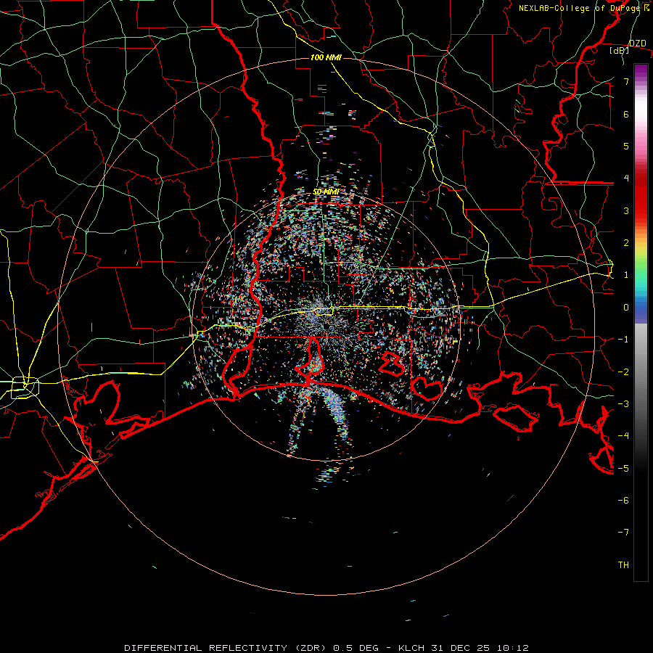Click the TH threshold label on the scale
This screenshot has height=653, width=653.
click(x=623, y=564)
